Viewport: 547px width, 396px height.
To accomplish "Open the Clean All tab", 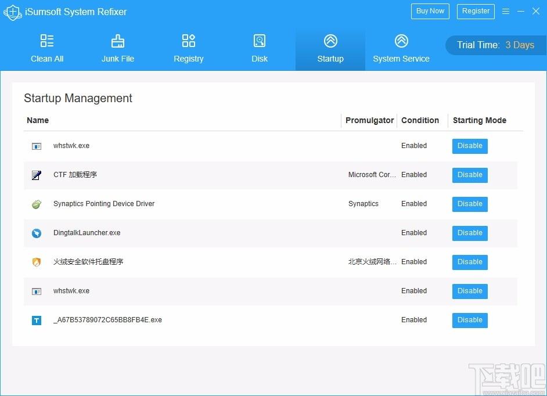I will [47, 49].
